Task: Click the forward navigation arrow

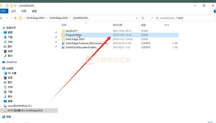Action: click(7, 18)
